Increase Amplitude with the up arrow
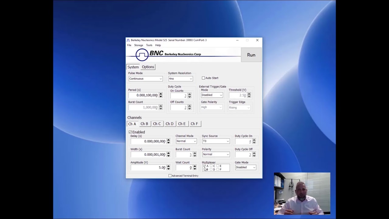The height and width of the screenshot is (219, 389). pos(168,166)
